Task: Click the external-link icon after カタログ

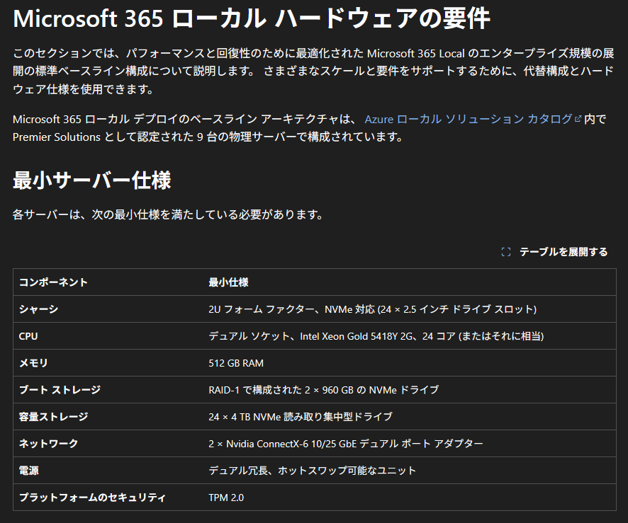Action: point(578,119)
